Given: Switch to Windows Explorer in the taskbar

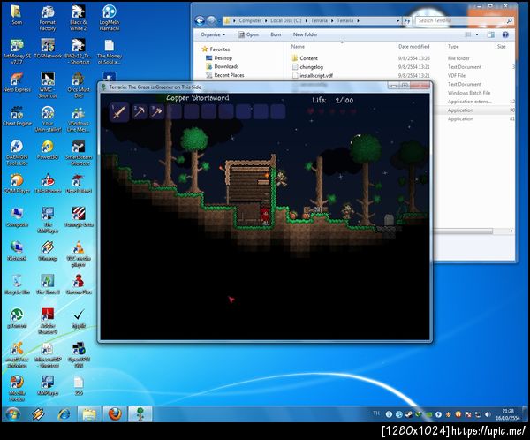Looking at the screenshot, I should (89, 414).
